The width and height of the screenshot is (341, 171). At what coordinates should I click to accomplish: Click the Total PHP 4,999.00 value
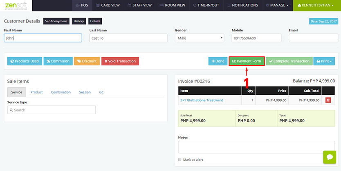pos(292,121)
